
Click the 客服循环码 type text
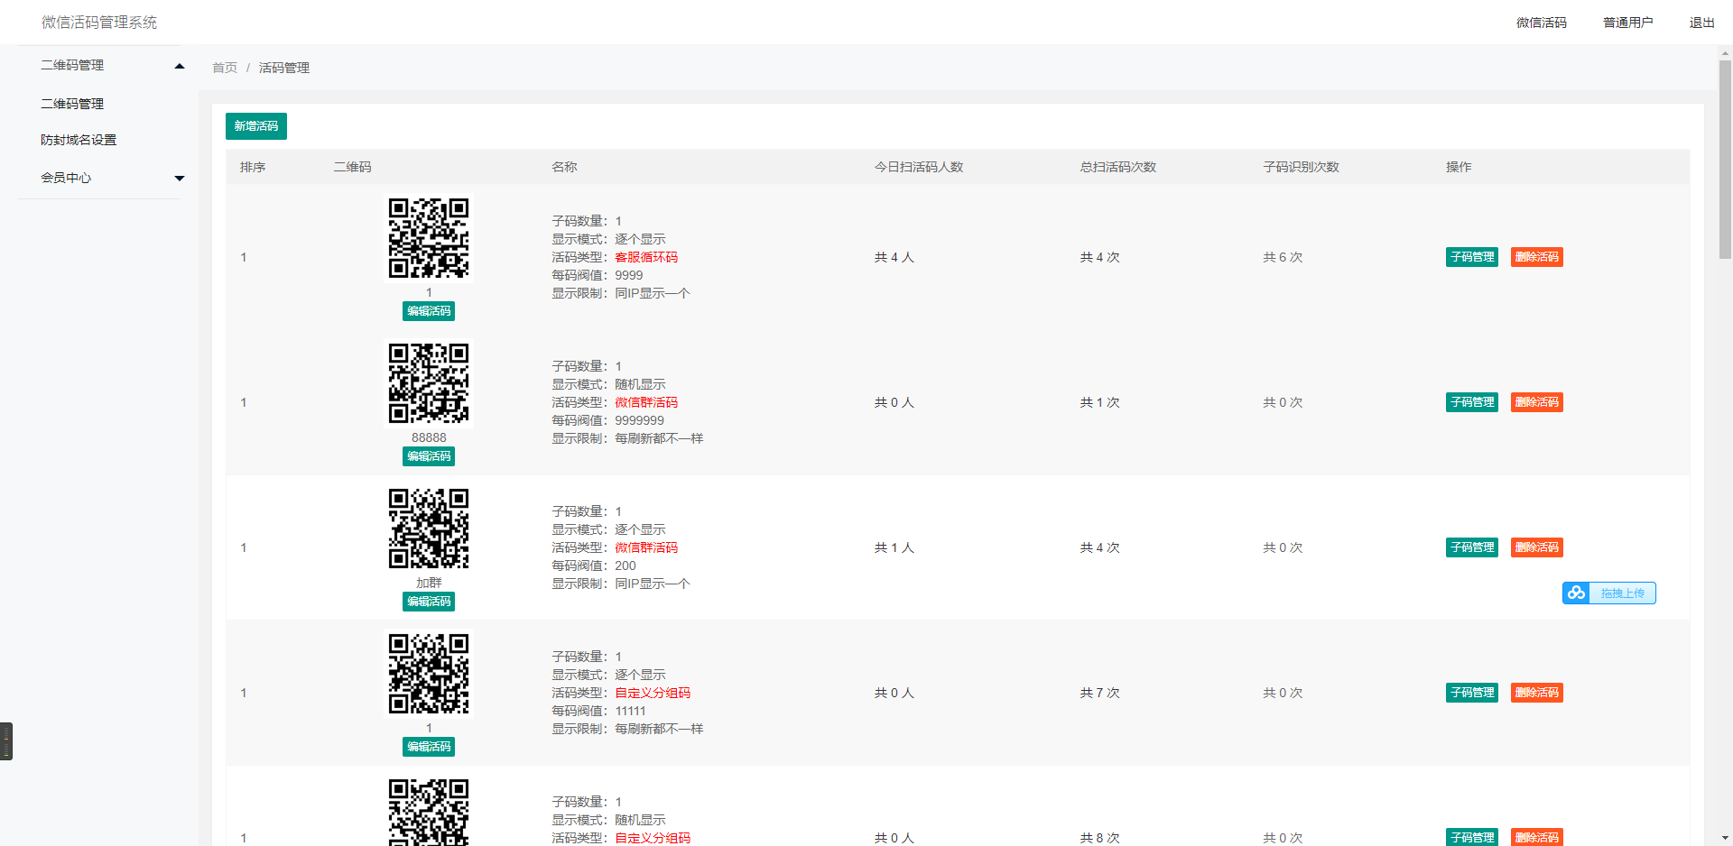pyautogui.click(x=646, y=257)
